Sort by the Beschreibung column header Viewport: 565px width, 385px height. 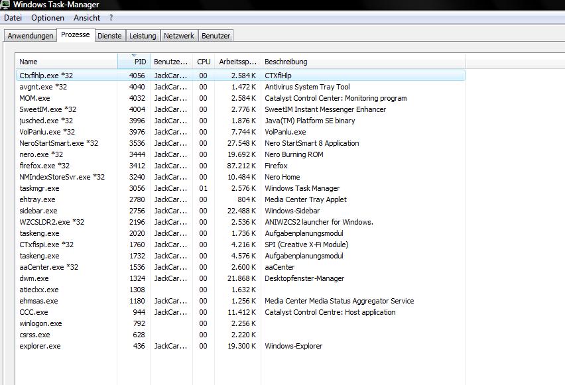(363, 62)
